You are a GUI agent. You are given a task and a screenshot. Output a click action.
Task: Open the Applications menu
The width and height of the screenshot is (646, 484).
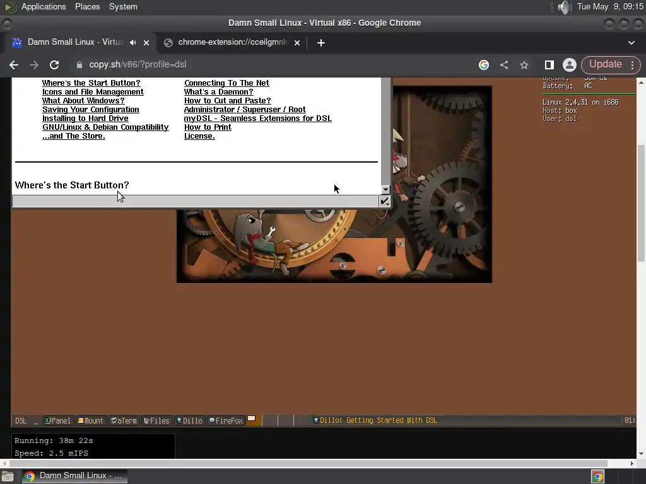(44, 6)
